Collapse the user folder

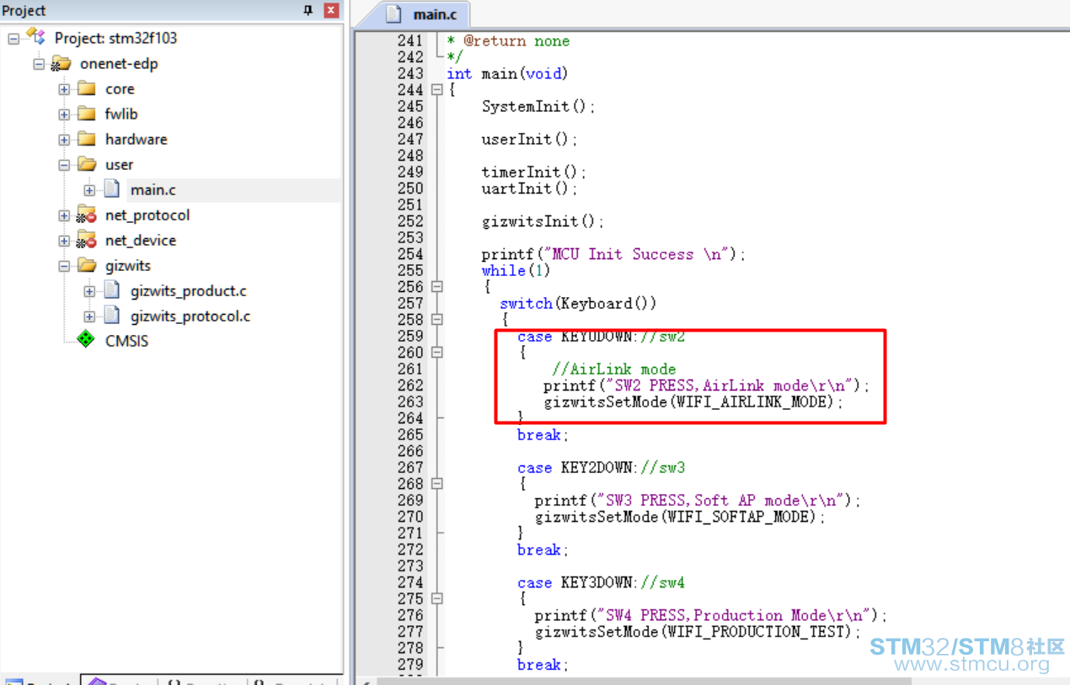pos(64,165)
